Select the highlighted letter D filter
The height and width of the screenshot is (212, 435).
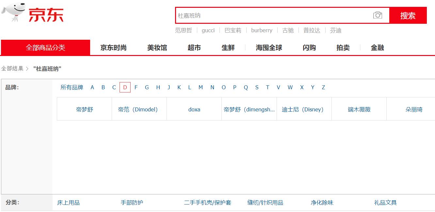click(125, 87)
